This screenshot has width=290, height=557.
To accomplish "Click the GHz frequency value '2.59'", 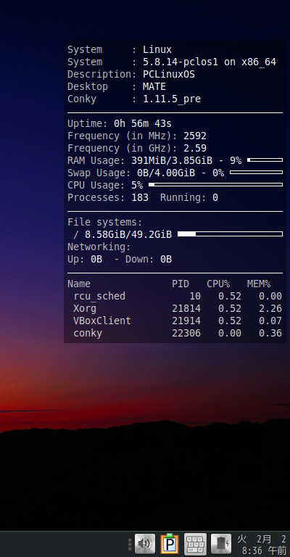I will (x=195, y=148).
